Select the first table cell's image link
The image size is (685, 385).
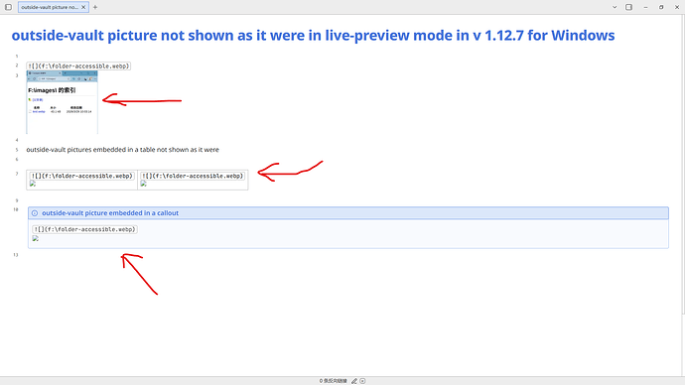pos(81,176)
